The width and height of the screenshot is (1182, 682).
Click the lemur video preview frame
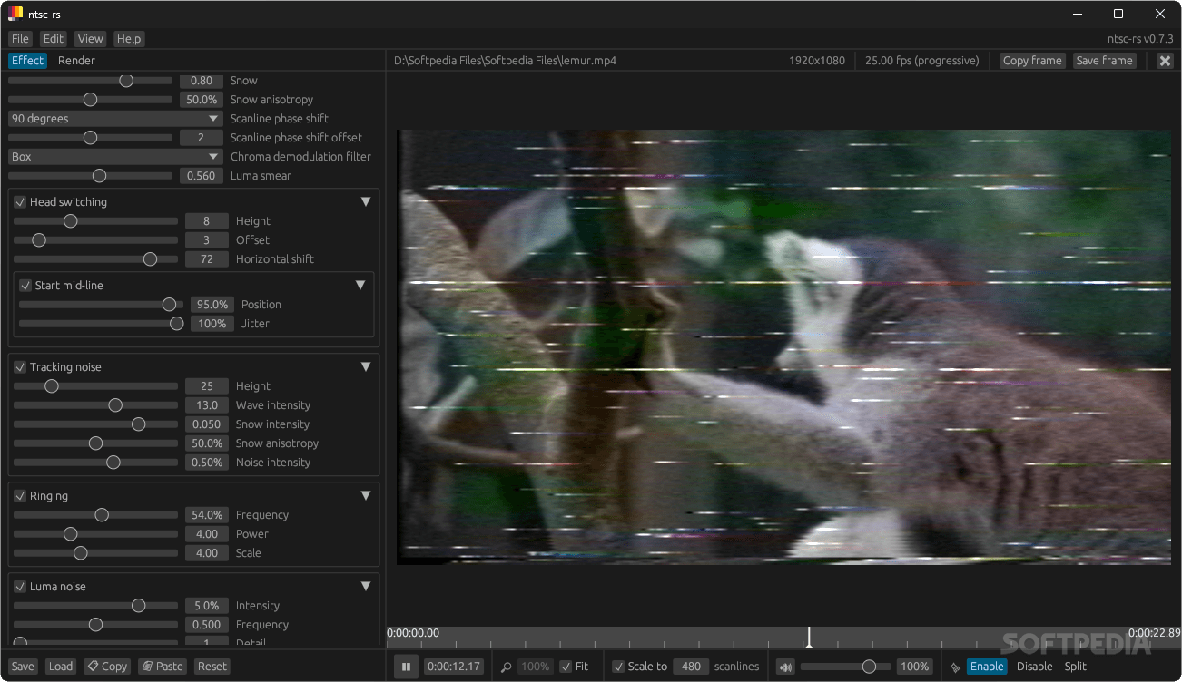point(783,347)
